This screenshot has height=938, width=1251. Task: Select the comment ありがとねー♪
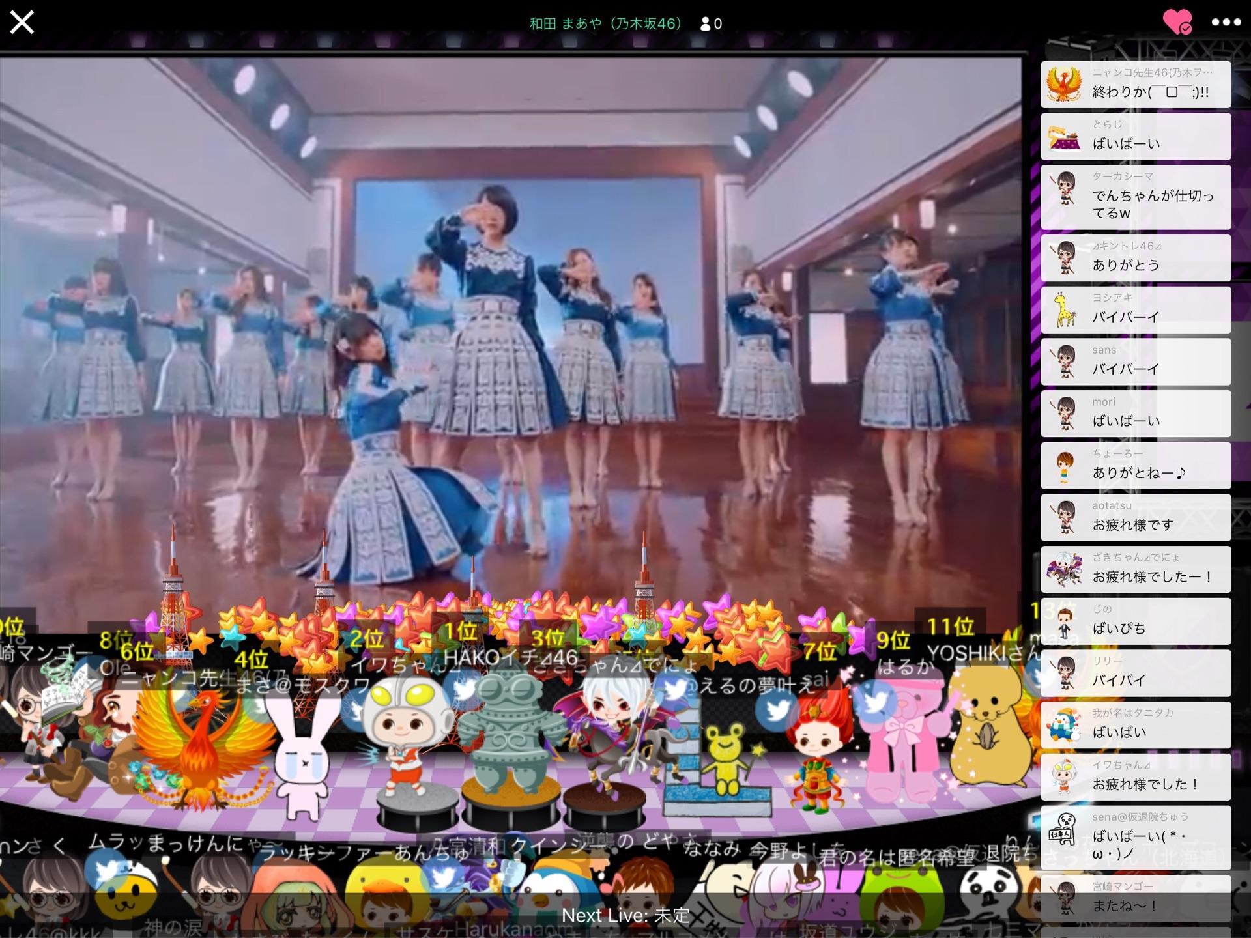[1136, 466]
